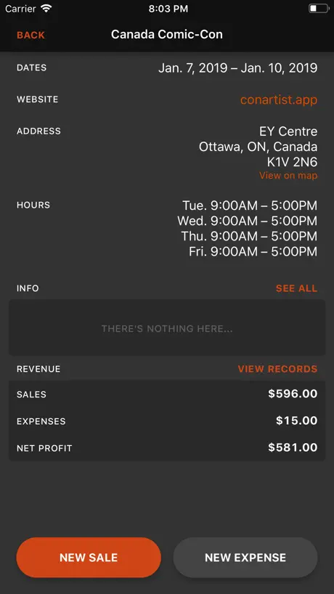Tap the Wi-Fi status icon

[46, 9]
